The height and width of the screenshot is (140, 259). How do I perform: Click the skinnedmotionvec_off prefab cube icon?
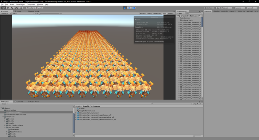click(x=78, y=119)
